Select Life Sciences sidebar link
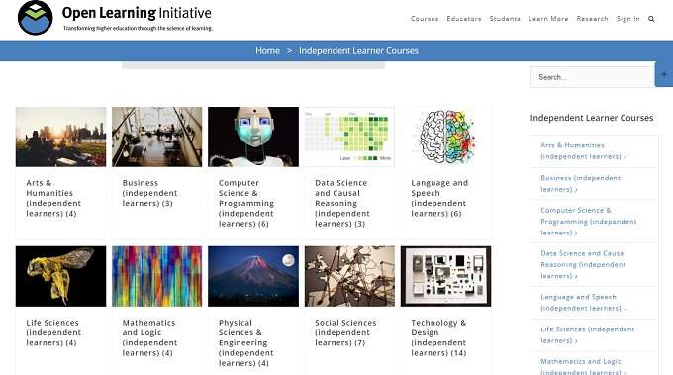 (588, 335)
